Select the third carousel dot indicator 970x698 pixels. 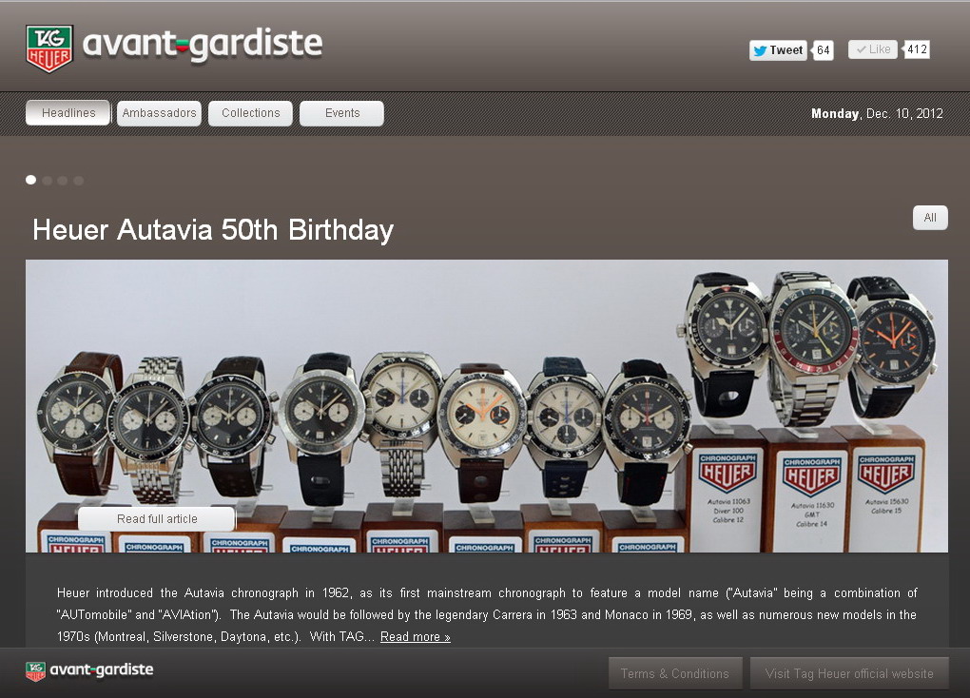(x=63, y=181)
